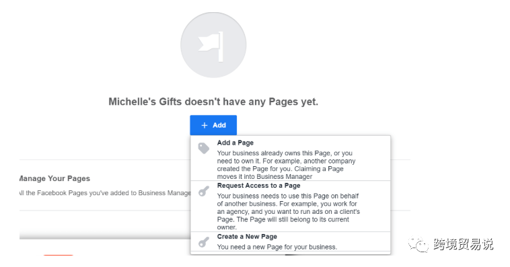Click the tag icon beside Add a Page
This screenshot has width=510, height=267.
click(x=204, y=149)
